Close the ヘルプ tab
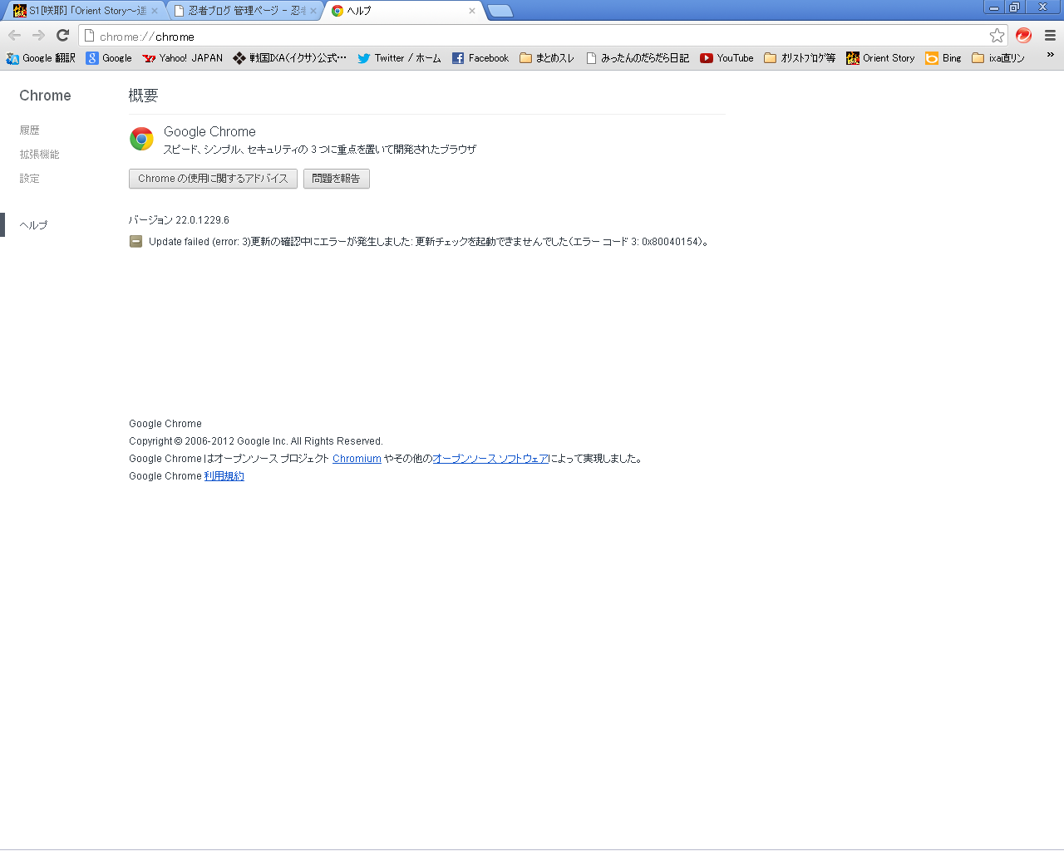1064x851 pixels. [472, 11]
